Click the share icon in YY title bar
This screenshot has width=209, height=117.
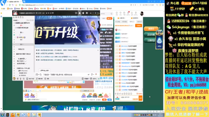(51, 13)
